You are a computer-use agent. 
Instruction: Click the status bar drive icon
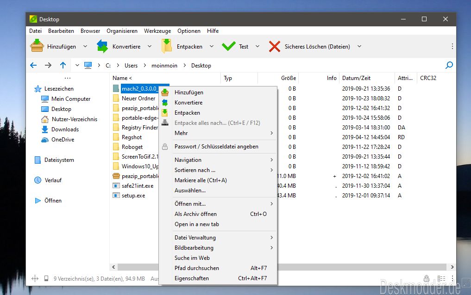46,278
